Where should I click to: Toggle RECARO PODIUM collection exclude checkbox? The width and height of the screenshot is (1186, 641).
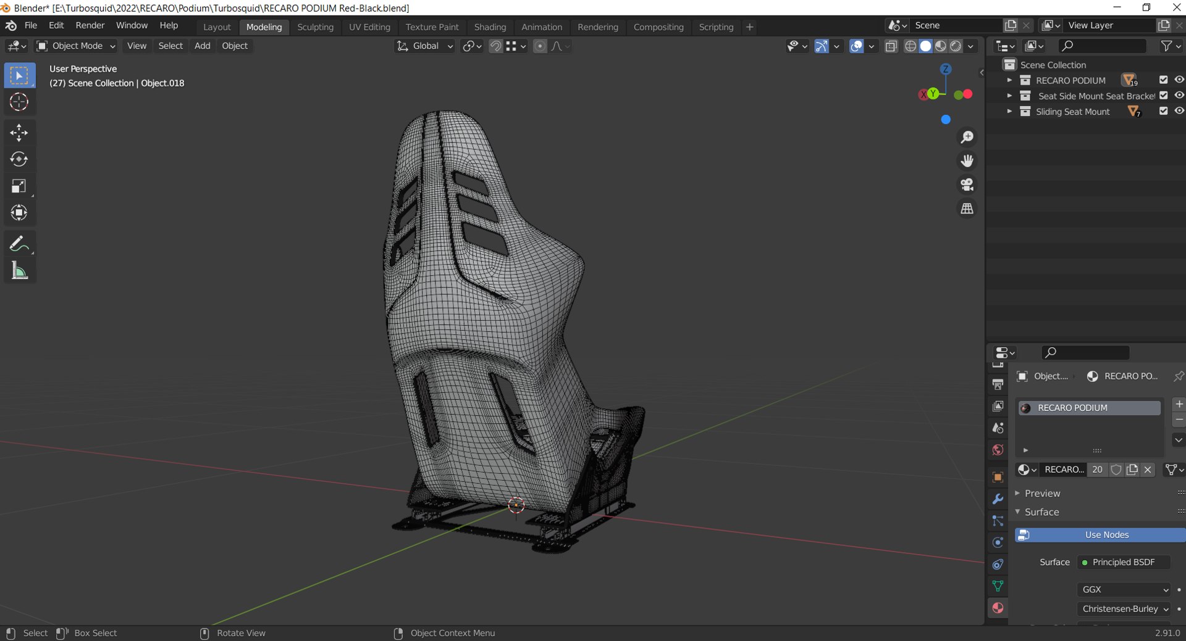(1163, 80)
